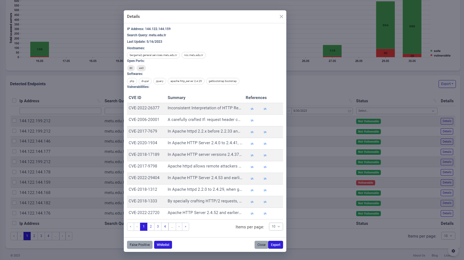
Task: Click the Ip Address filter input field
Action: pos(60,111)
